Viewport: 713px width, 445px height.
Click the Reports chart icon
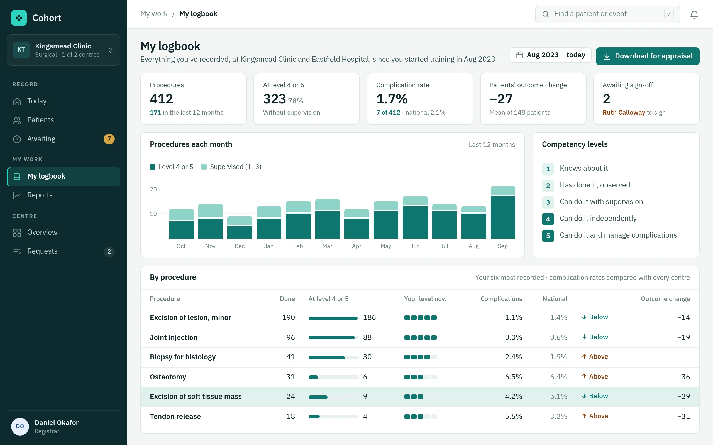pyautogui.click(x=17, y=196)
